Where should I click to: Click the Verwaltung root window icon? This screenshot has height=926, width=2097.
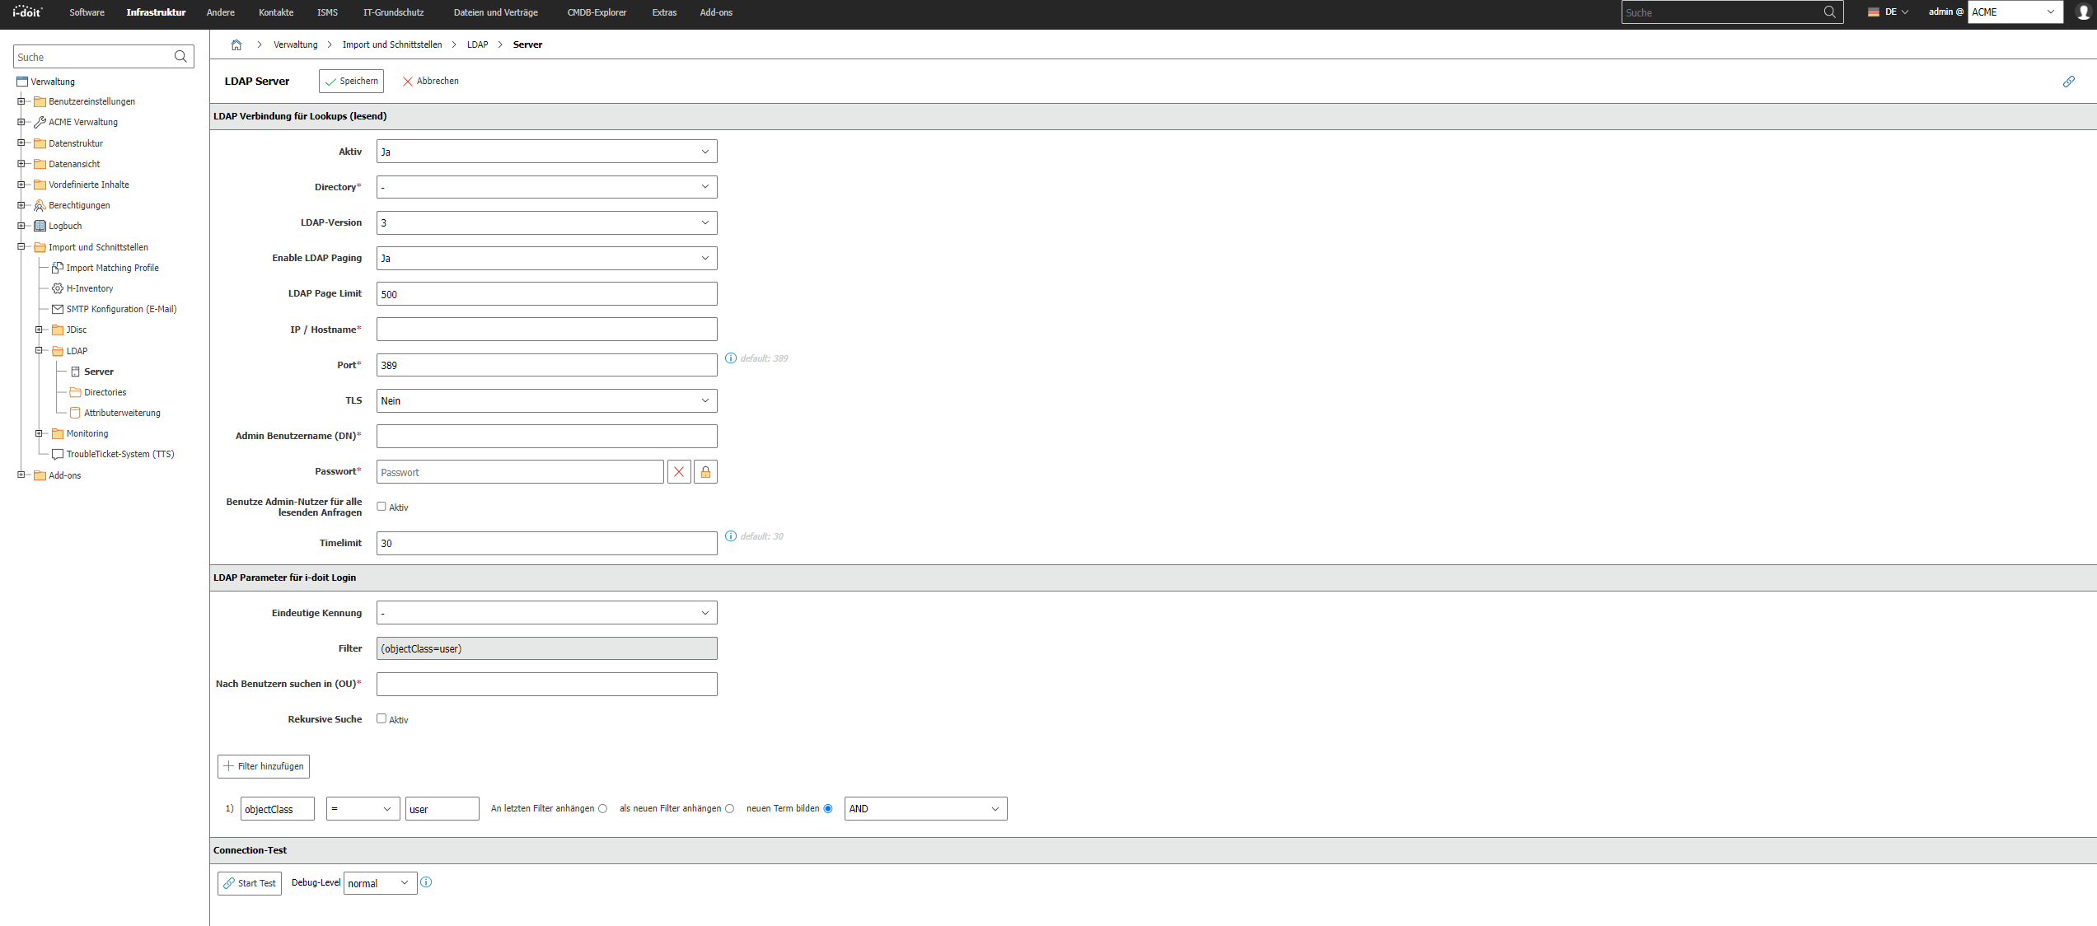click(22, 82)
